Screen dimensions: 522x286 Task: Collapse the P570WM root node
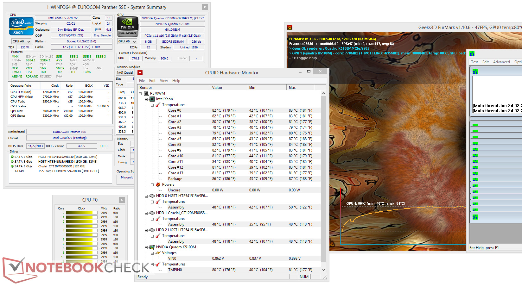140,93
